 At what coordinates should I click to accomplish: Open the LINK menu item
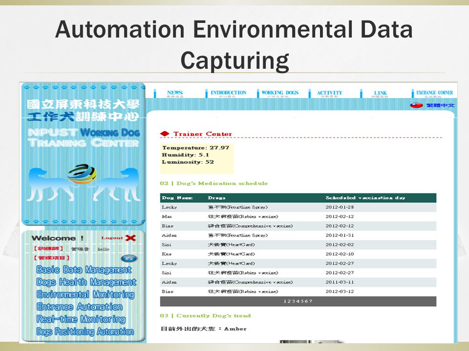tap(380, 93)
